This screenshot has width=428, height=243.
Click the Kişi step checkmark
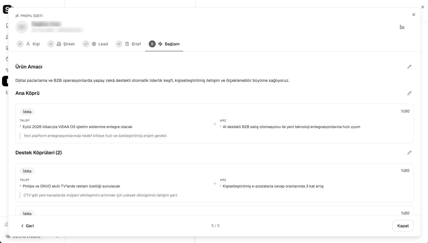point(20,44)
